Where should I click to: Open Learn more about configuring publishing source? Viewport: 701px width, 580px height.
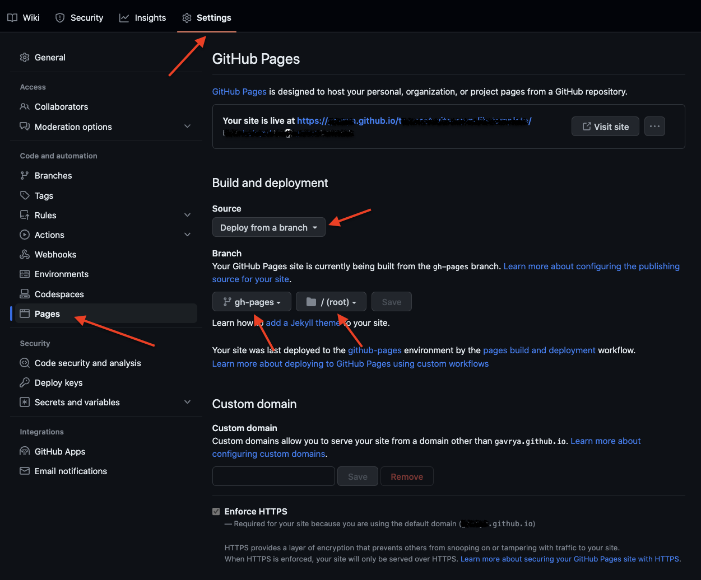pos(592,266)
